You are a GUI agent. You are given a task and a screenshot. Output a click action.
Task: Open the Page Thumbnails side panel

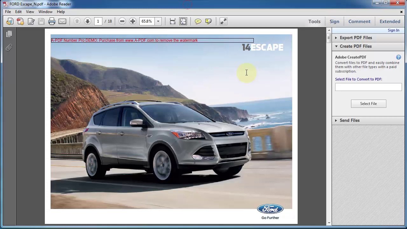coord(9,34)
